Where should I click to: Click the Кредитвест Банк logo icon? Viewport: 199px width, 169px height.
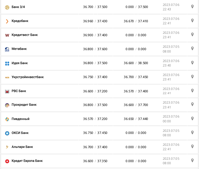(7, 35)
